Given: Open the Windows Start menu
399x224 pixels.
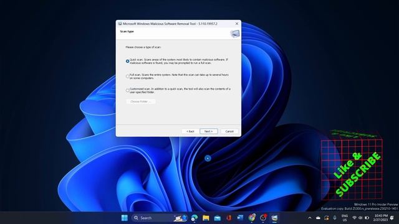Looking at the screenshot, I should click(x=125, y=218).
